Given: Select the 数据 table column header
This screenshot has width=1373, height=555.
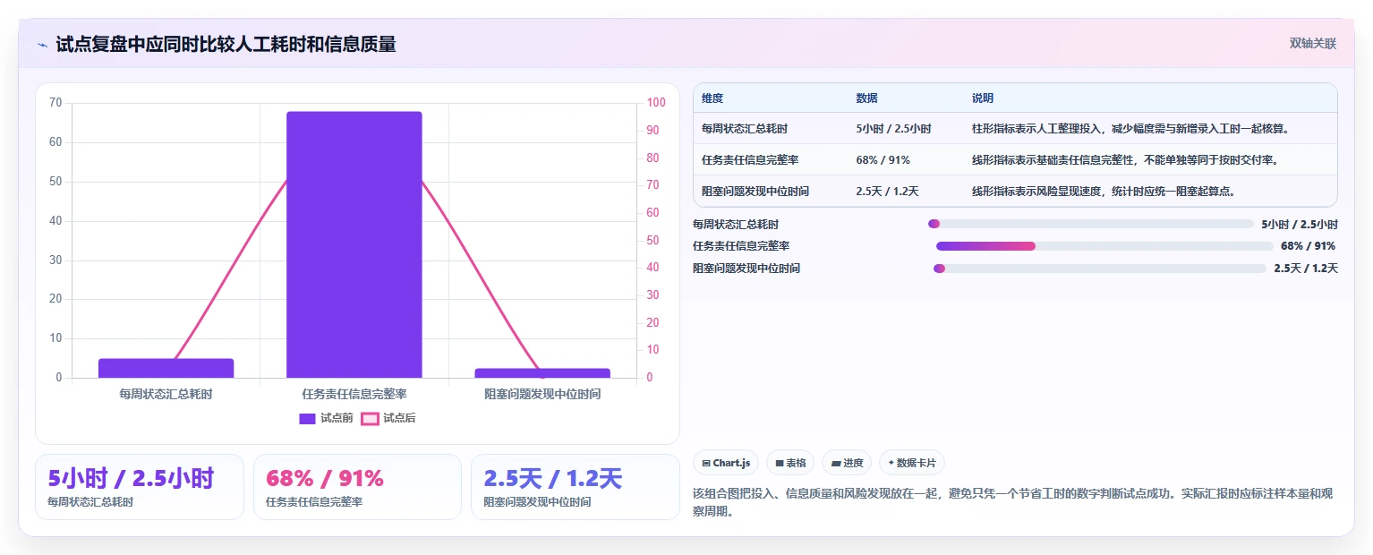Looking at the screenshot, I should [867, 98].
